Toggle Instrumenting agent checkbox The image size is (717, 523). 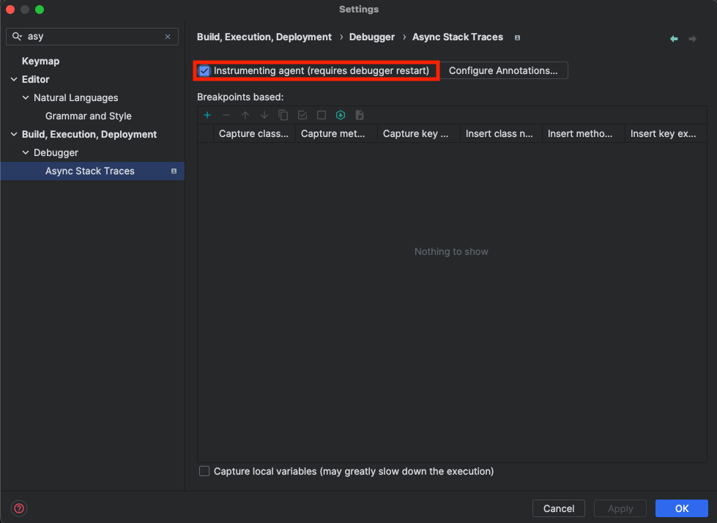point(204,71)
